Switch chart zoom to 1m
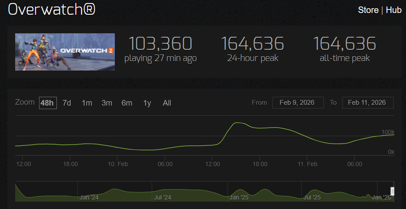This screenshot has width=406, height=209. click(x=87, y=103)
